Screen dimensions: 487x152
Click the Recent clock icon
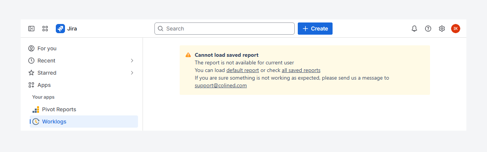click(31, 61)
